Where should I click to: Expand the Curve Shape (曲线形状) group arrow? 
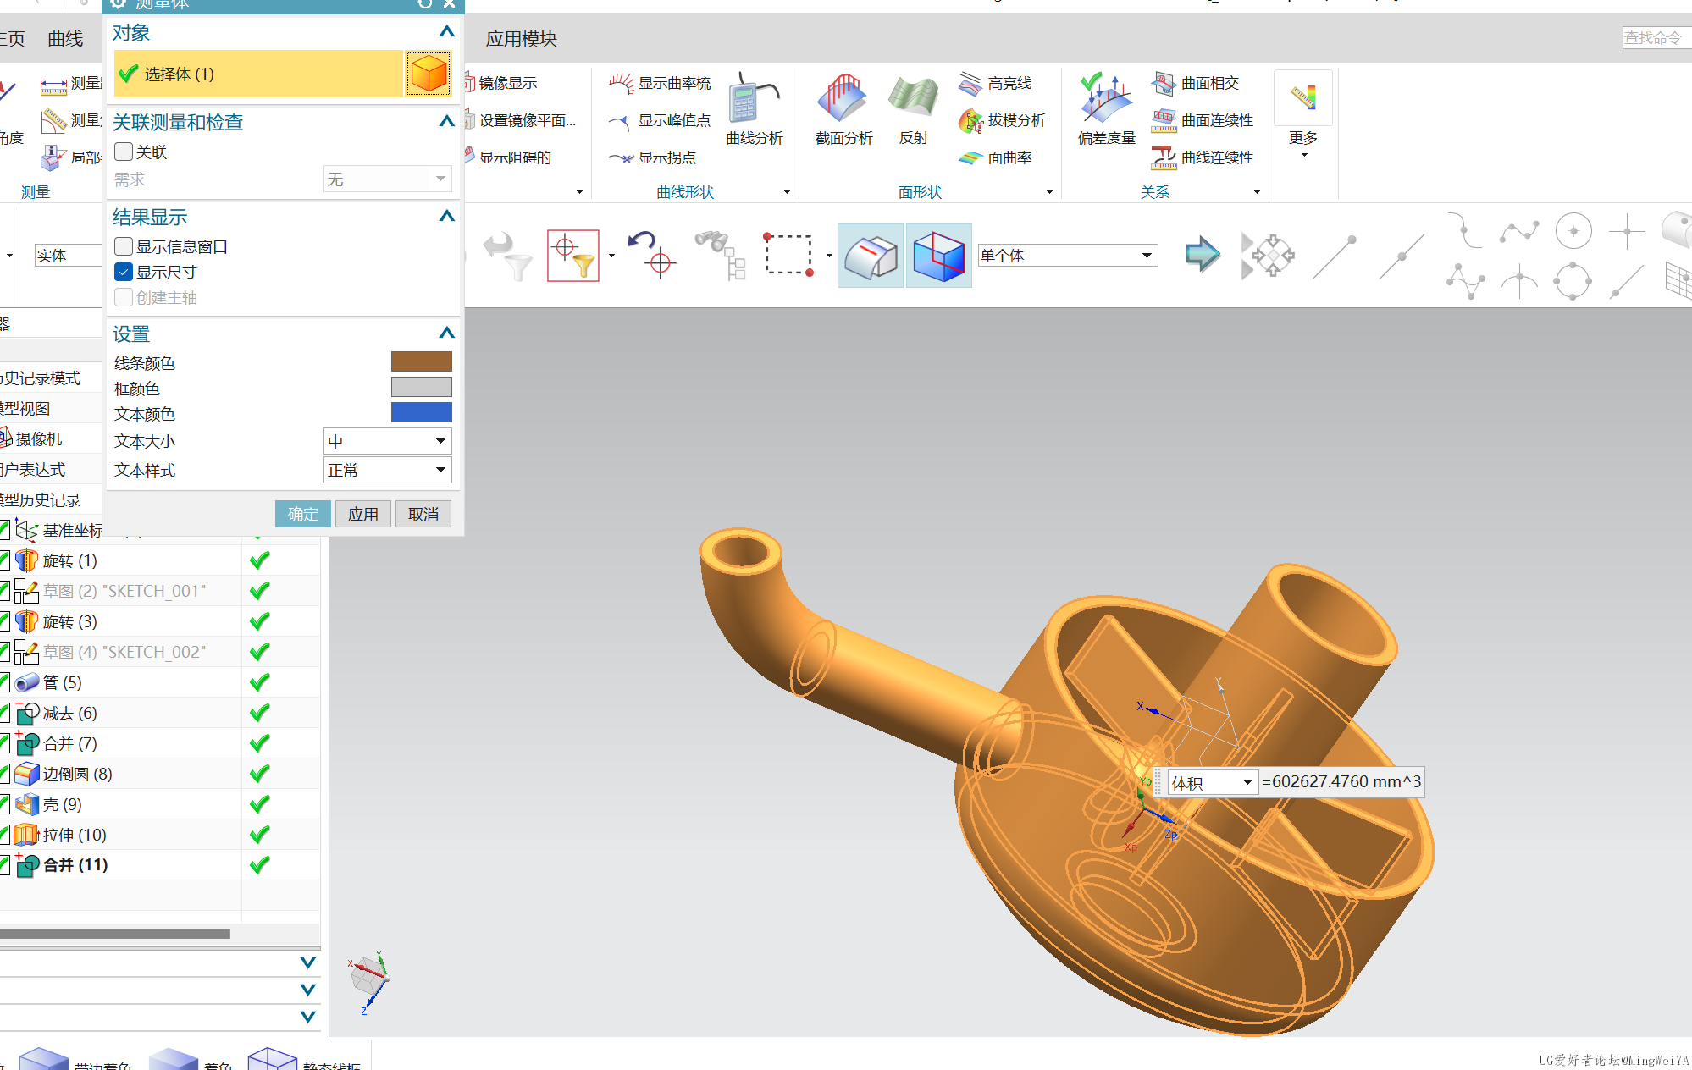(787, 192)
